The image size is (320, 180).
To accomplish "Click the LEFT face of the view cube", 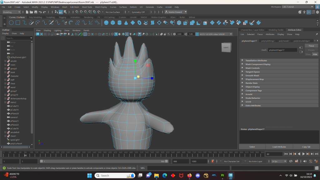I will click(x=226, y=47).
